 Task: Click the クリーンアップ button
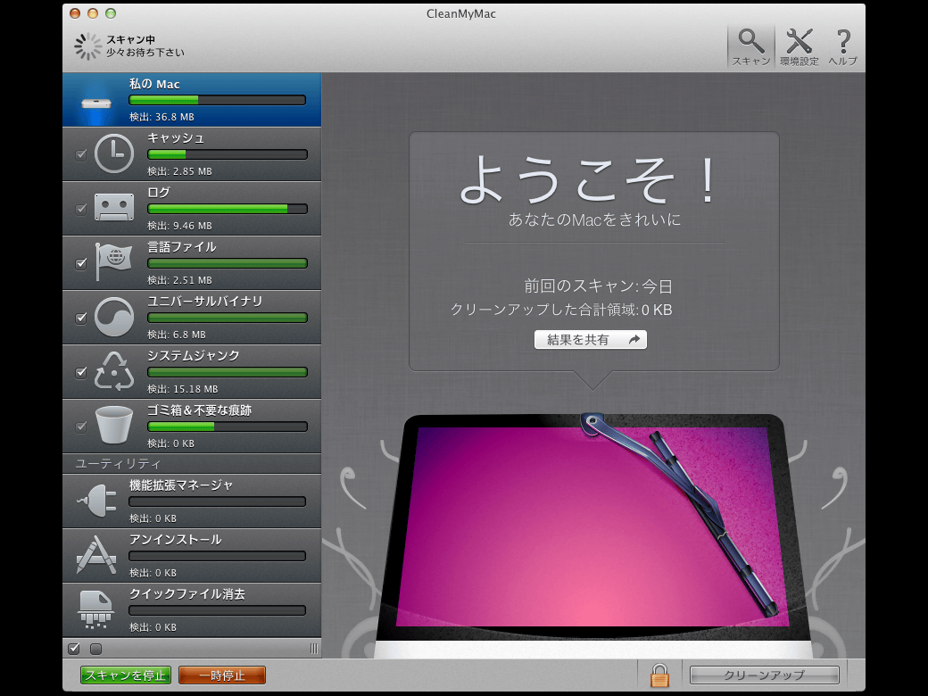point(764,675)
